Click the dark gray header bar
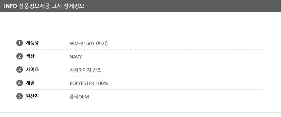Screen dimensions: 281x117 pos(140,6)
